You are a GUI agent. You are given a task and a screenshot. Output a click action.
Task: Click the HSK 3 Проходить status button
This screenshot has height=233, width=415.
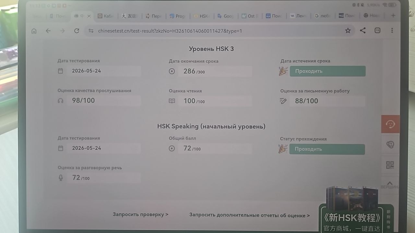pyautogui.click(x=327, y=71)
